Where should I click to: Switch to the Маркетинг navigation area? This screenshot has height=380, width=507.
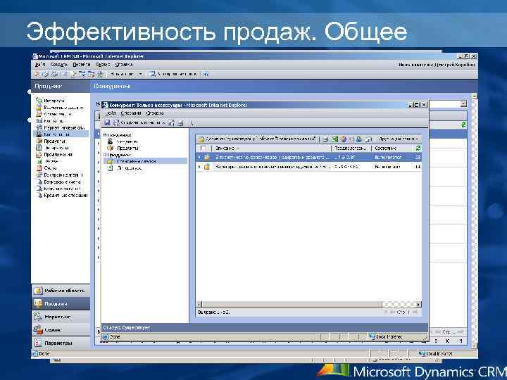coord(61,317)
